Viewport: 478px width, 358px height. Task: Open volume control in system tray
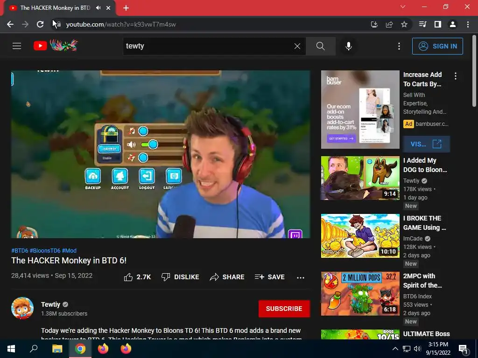click(417, 349)
